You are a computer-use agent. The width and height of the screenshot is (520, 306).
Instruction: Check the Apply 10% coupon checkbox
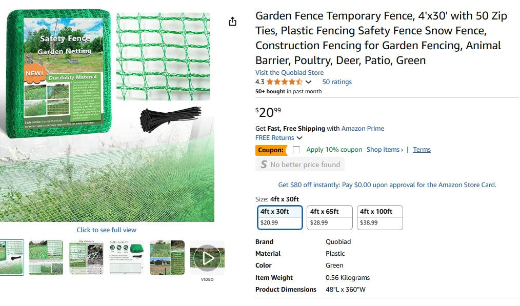pos(296,149)
